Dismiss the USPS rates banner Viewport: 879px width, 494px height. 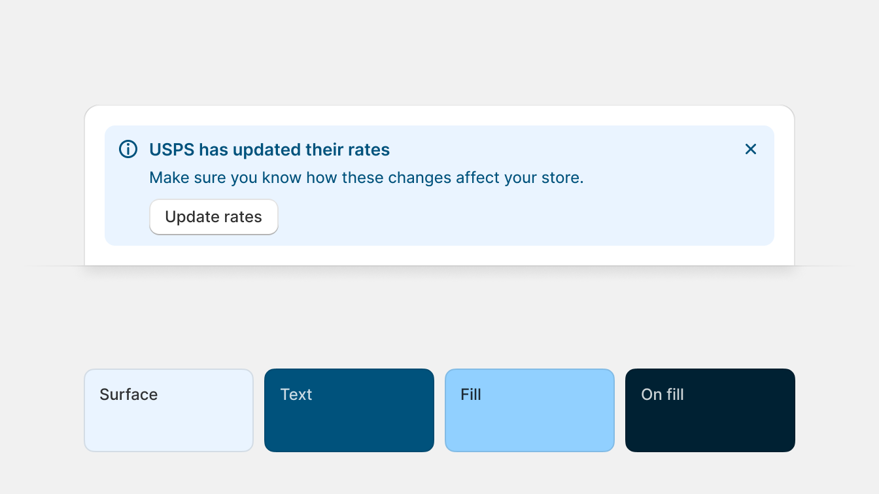[751, 149]
